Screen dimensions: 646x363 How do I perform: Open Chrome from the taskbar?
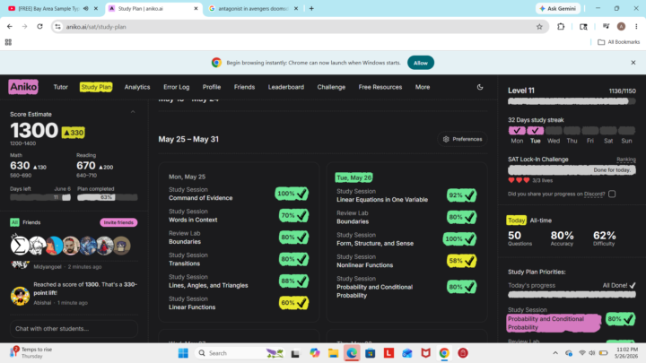444,353
